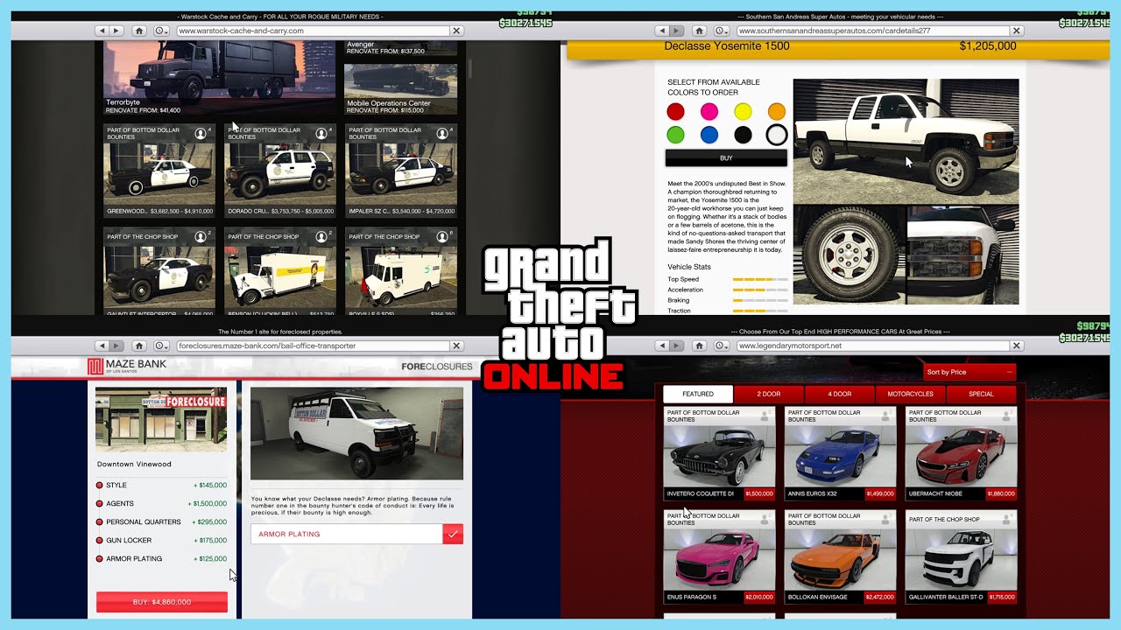Close the Southern San Andreas Super Autos browser

[x=1017, y=31]
